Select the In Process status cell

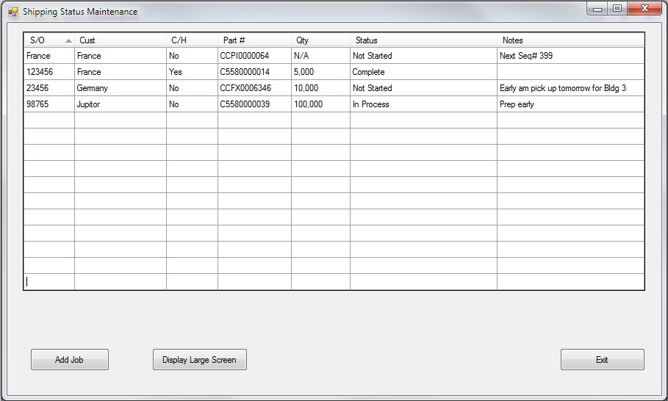(x=423, y=104)
